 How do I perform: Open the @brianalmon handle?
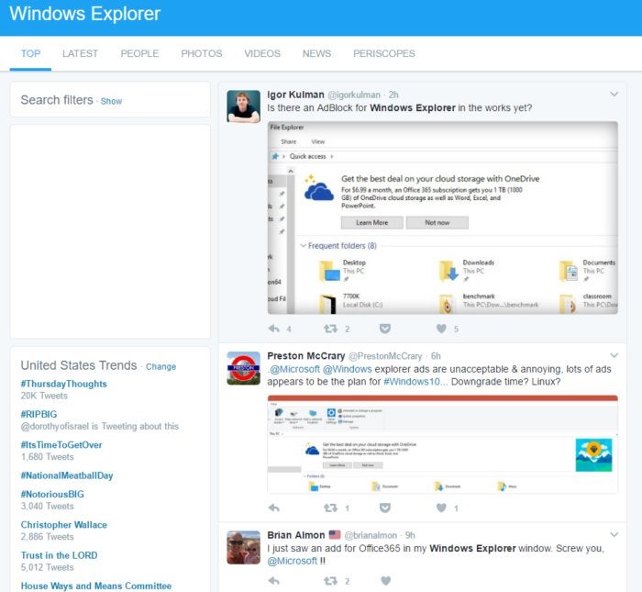tap(371, 535)
